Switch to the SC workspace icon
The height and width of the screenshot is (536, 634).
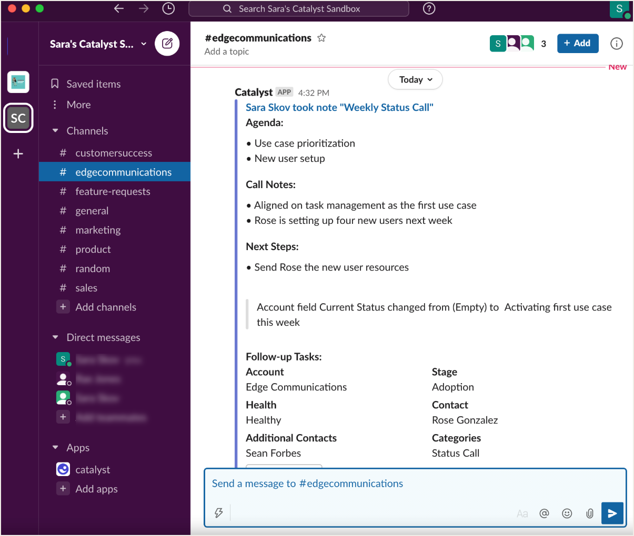[18, 118]
